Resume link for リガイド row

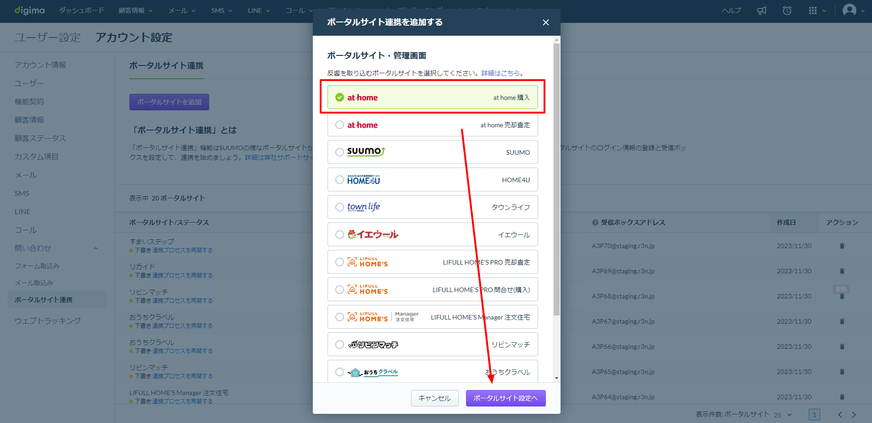pyautogui.click(x=183, y=275)
